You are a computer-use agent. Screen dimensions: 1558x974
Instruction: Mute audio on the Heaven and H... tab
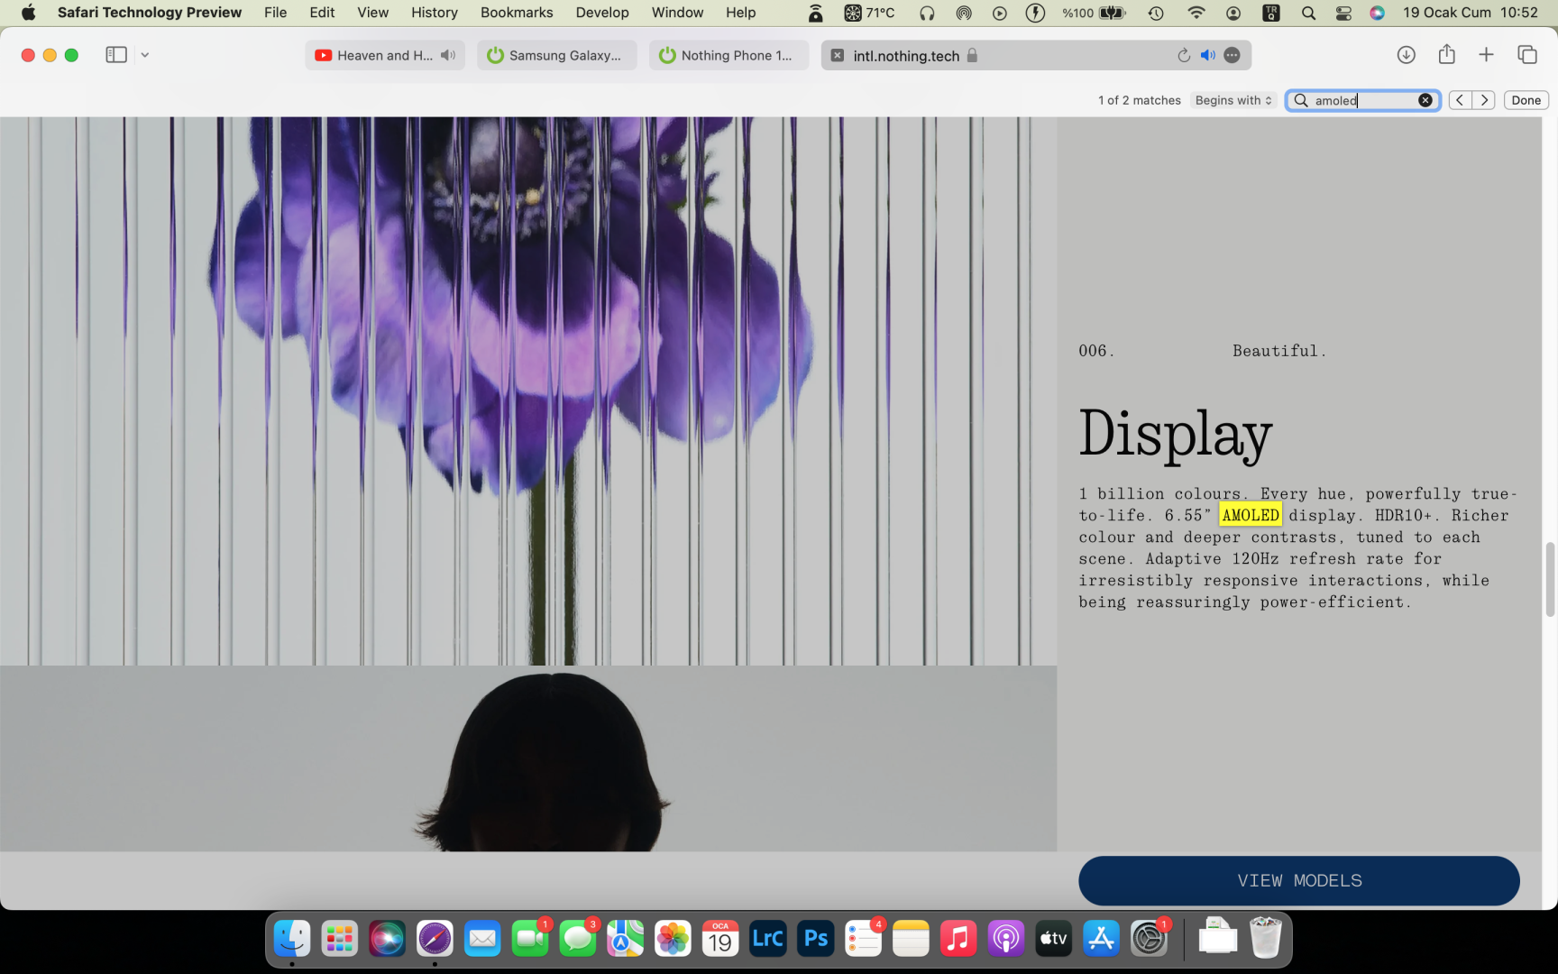(x=448, y=55)
